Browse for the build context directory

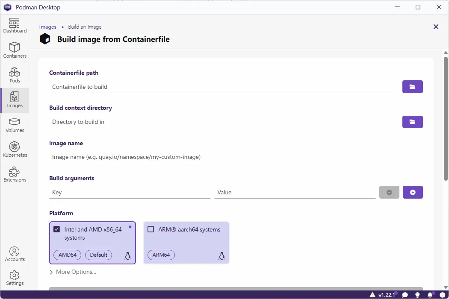[412, 122]
